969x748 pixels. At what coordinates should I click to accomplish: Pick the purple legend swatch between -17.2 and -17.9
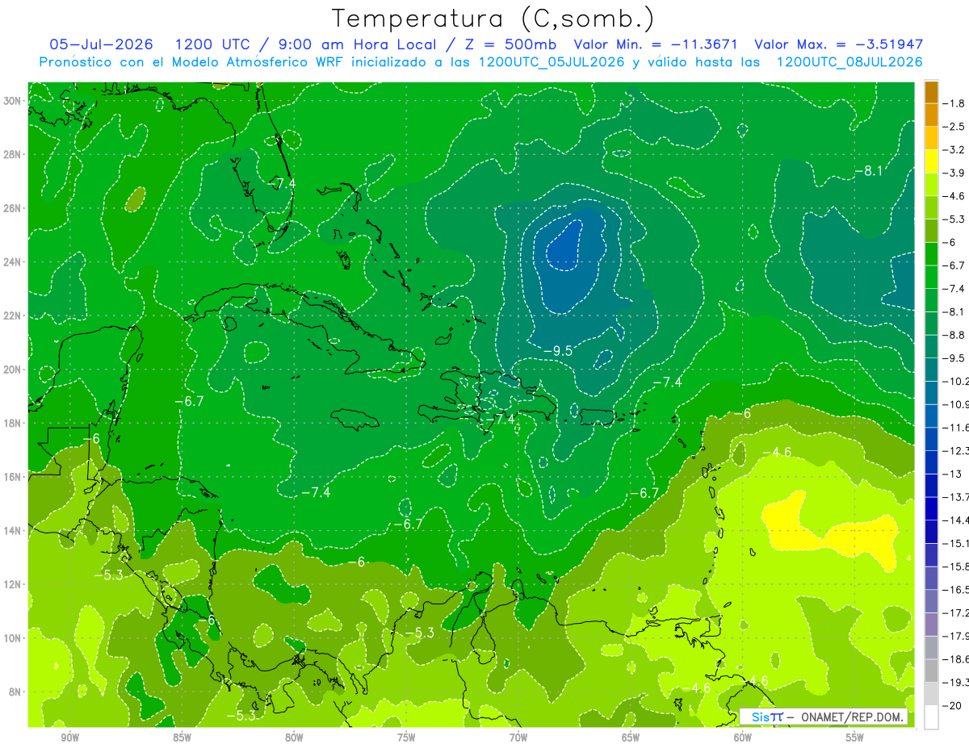(931, 625)
